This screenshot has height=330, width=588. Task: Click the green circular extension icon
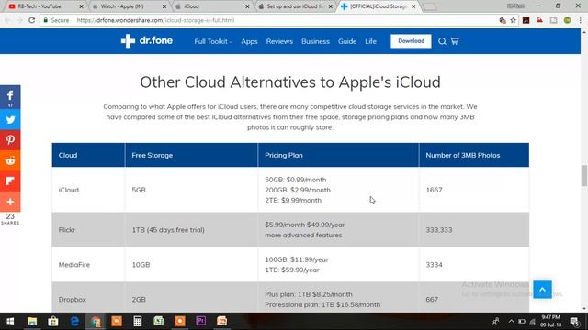567,20
